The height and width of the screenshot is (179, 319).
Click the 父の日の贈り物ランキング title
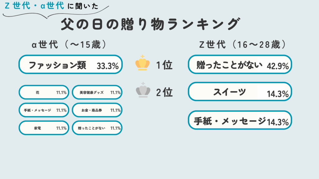[x=150, y=24]
